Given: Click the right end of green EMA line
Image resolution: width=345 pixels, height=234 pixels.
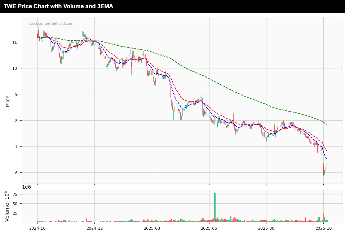Looking at the screenshot, I should coord(326,124).
